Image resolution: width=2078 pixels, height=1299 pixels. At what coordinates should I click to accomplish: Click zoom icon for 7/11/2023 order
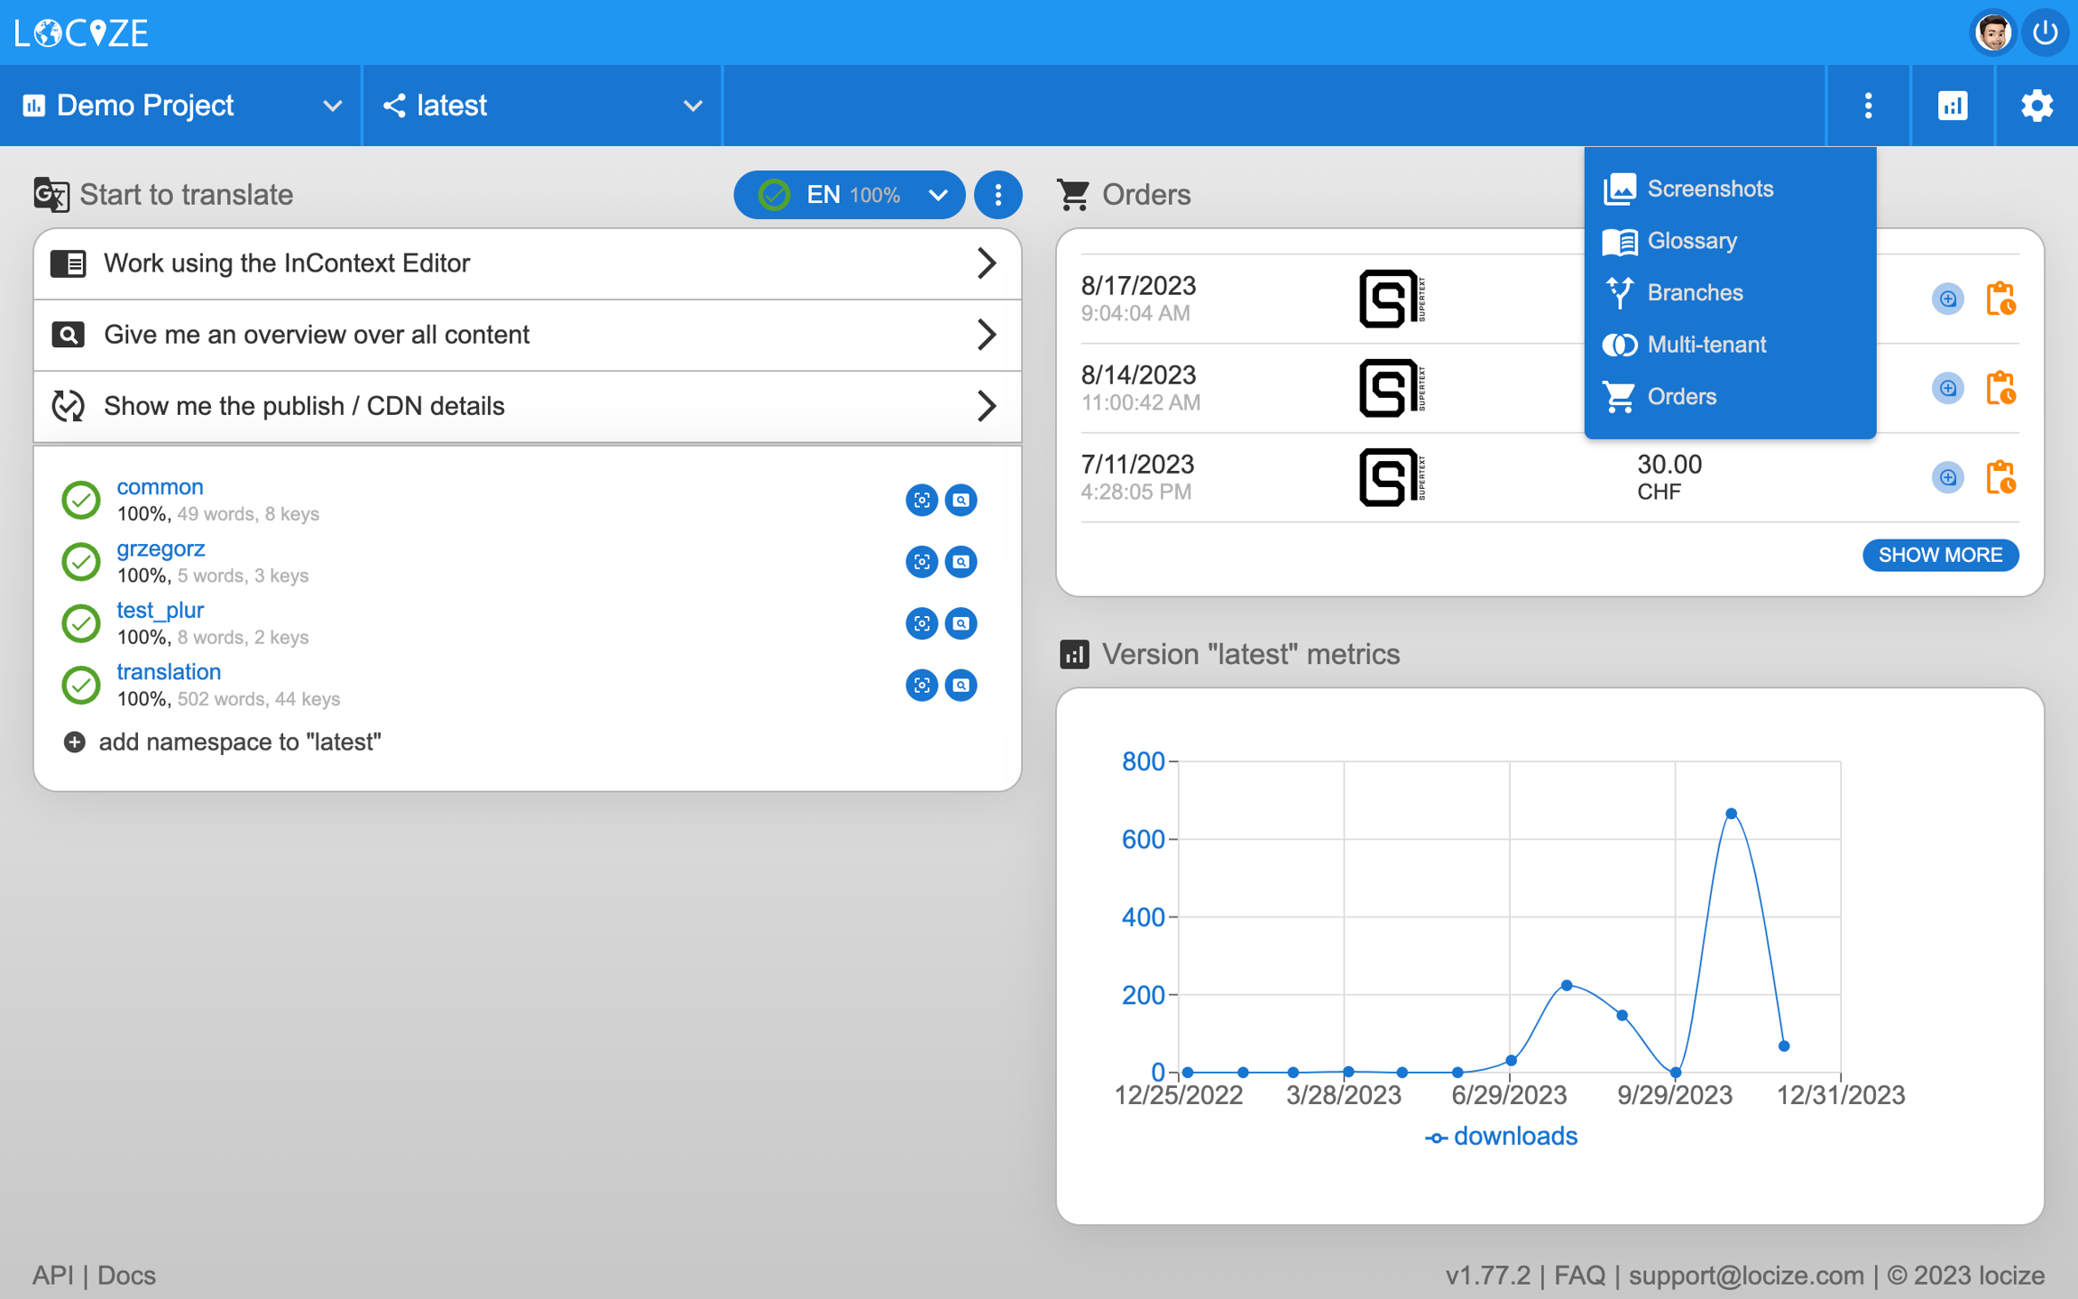[x=1947, y=477]
